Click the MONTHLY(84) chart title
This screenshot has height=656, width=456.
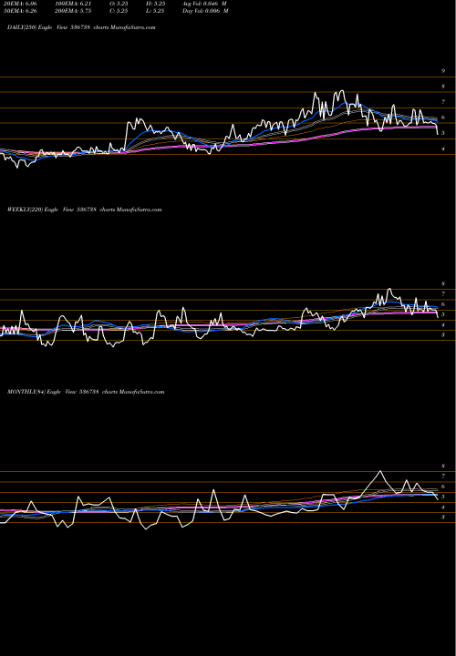[86, 392]
